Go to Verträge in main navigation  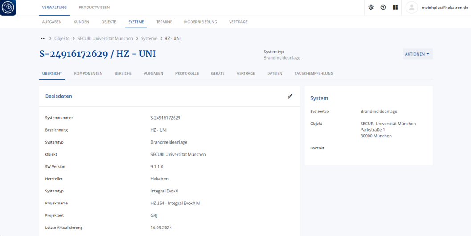click(238, 22)
